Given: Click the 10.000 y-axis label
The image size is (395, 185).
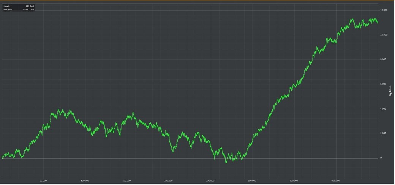Looking at the screenshot, I should (383, 35).
